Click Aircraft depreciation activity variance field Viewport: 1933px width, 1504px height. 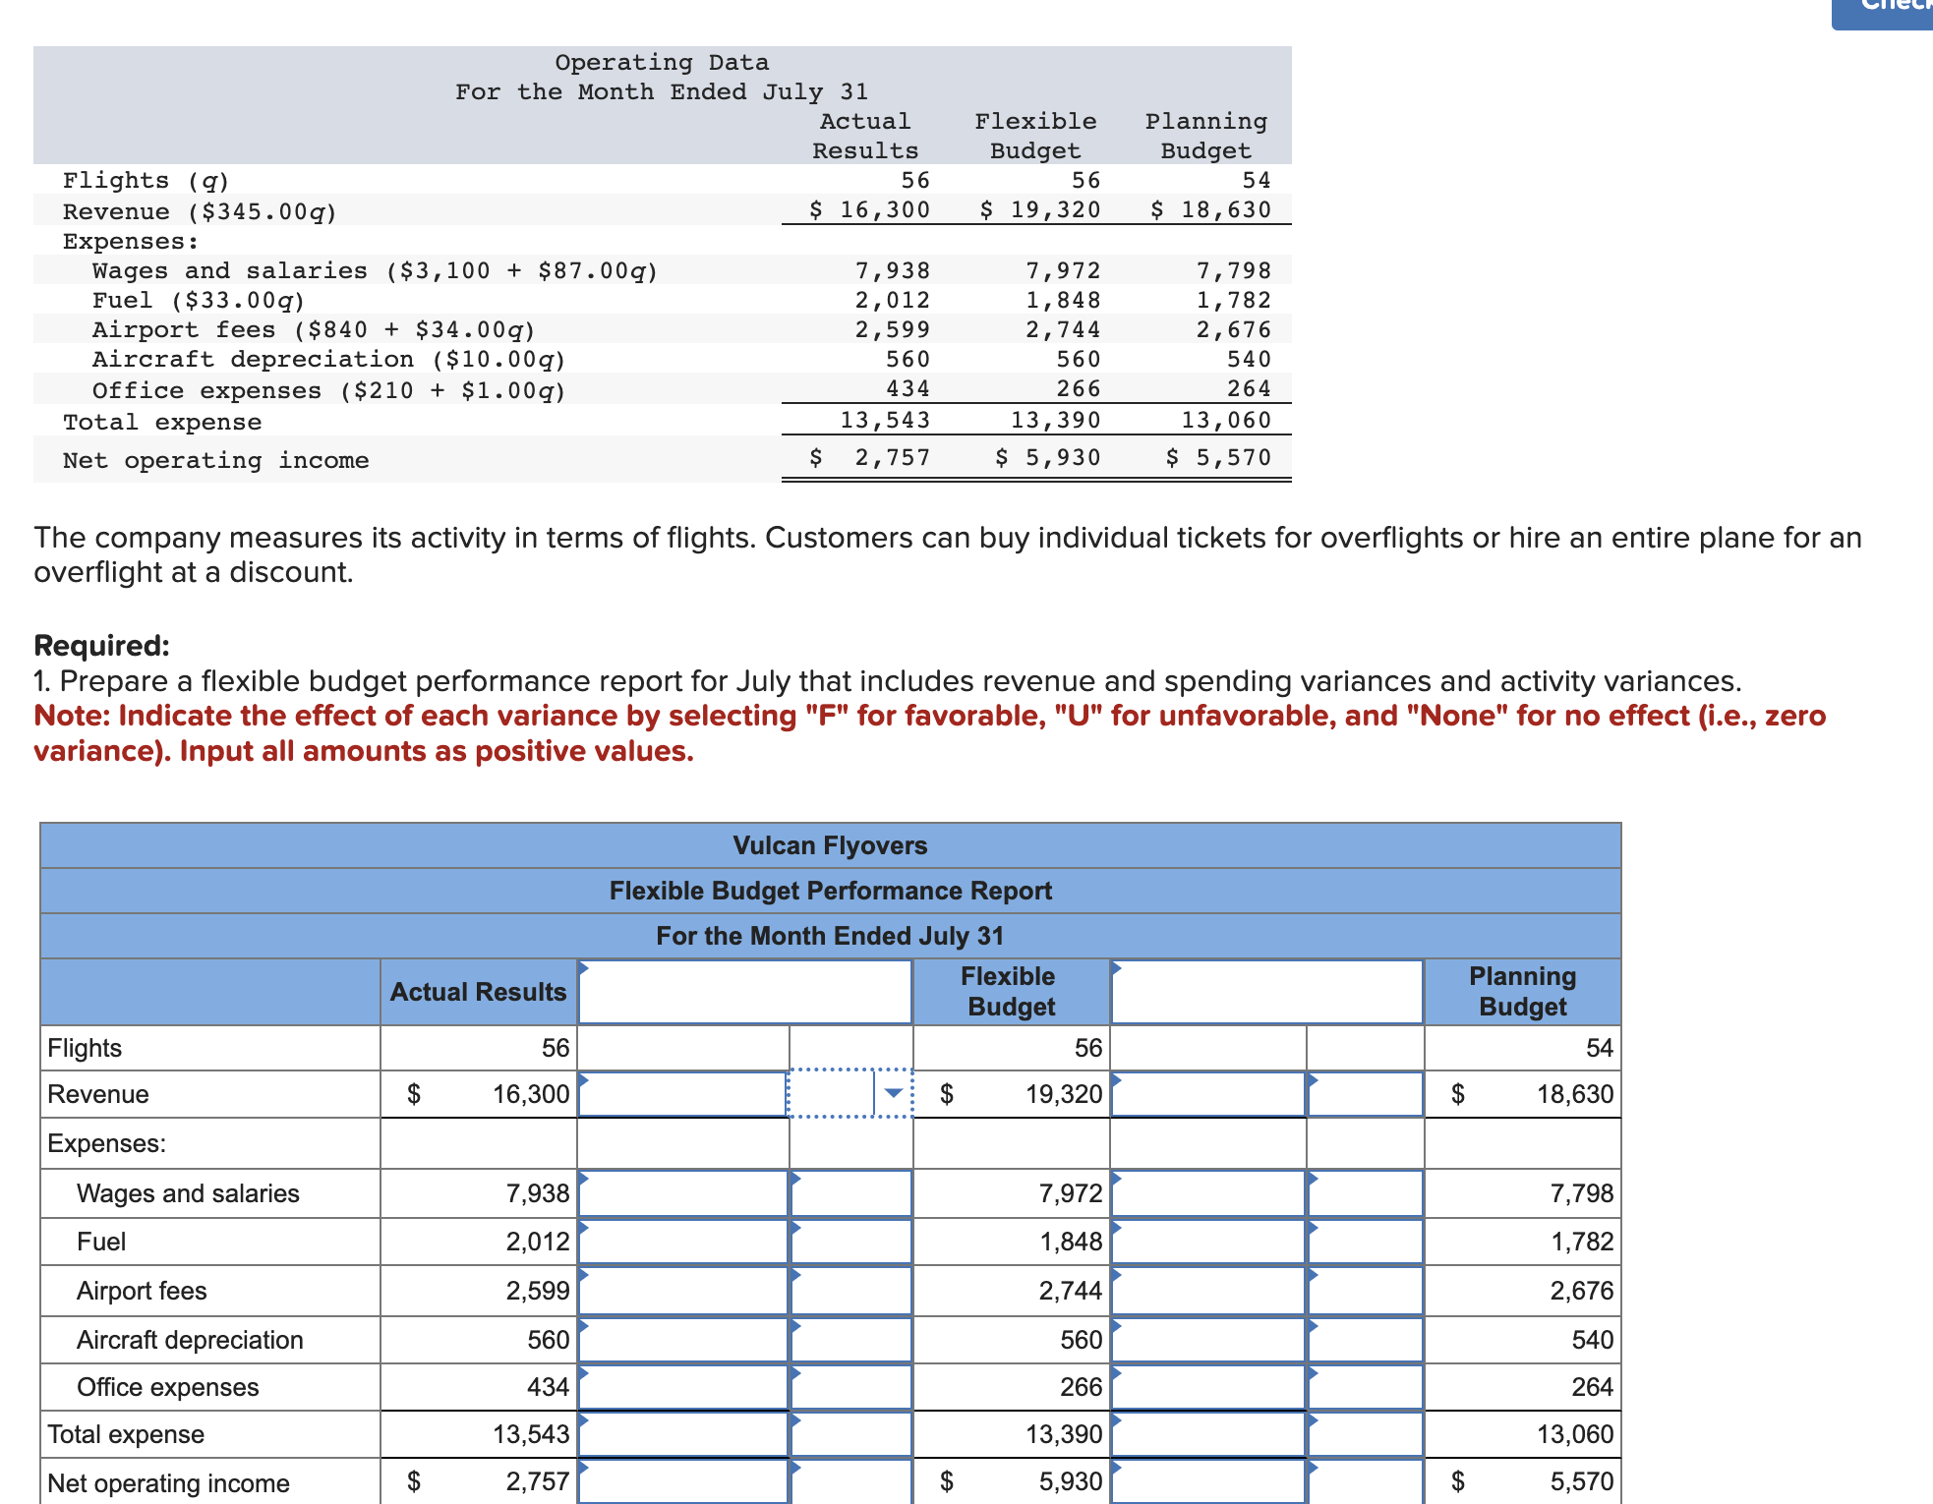click(x=1207, y=1340)
